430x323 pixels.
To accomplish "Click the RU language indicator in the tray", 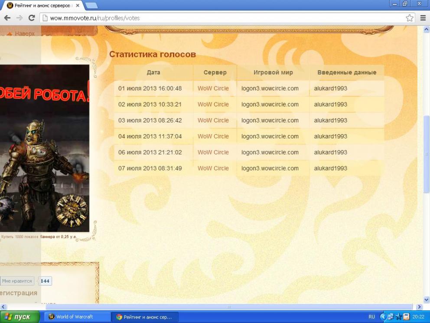I will 371,317.
